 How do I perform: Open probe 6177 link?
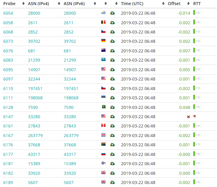click(8, 154)
